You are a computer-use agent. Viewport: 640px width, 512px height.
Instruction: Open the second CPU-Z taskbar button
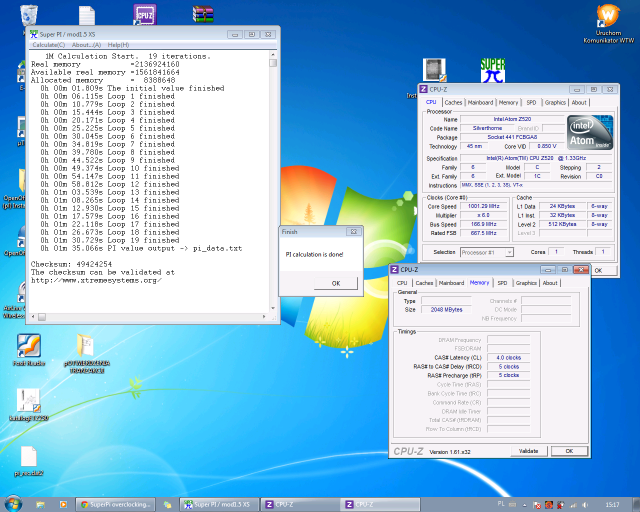click(380, 504)
